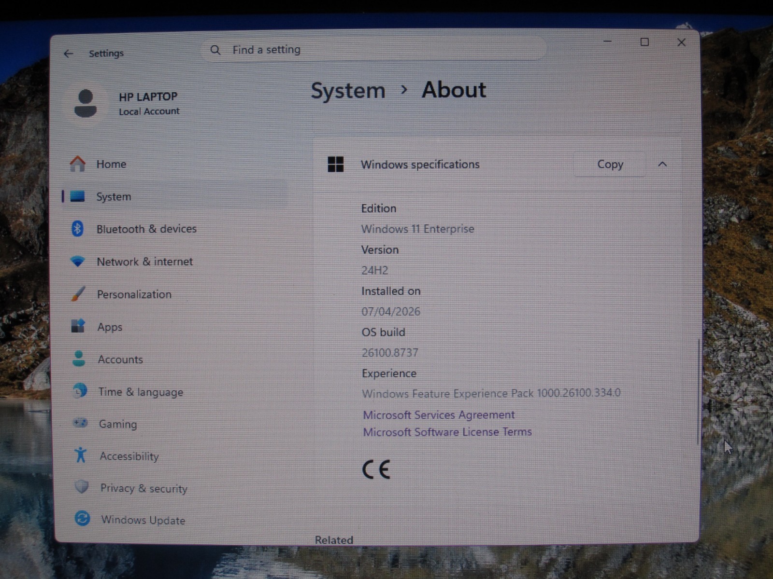The height and width of the screenshot is (579, 773).
Task: Click the Bluetooth icon in sidebar
Action: (77, 228)
